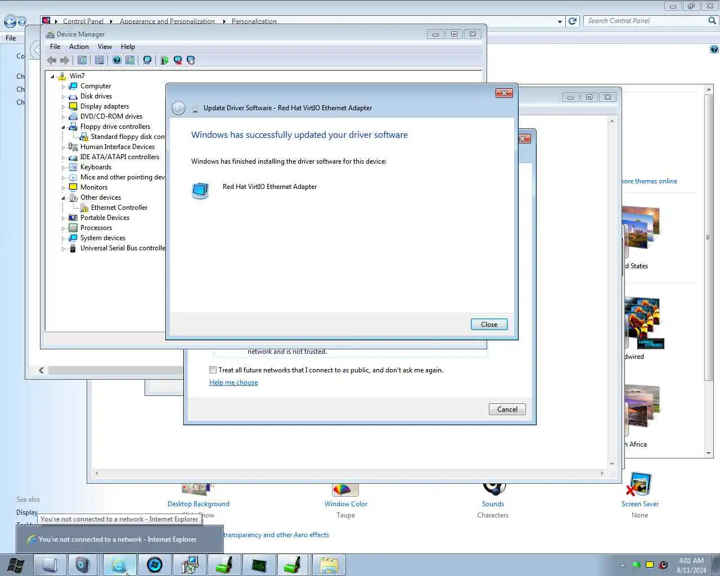Click Close in the Update Driver dialog
The image size is (720, 576).
click(489, 325)
